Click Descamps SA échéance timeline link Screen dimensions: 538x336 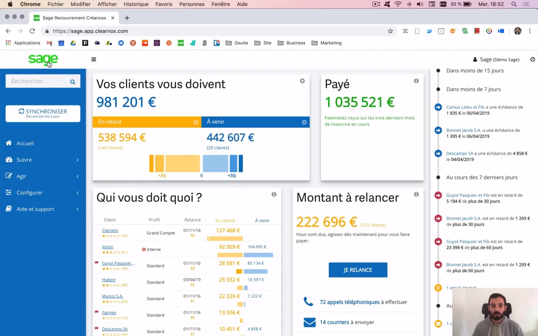[x=460, y=153]
